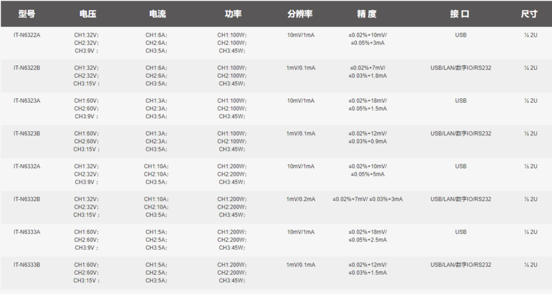
Task: Click the ½ 2U size for IT-N6323B
Action: click(x=531, y=134)
